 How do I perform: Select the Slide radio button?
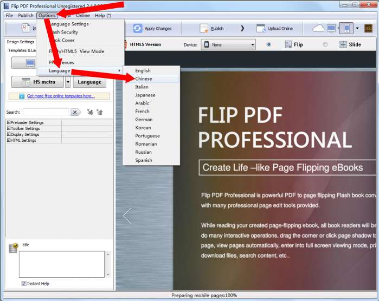coord(325,44)
